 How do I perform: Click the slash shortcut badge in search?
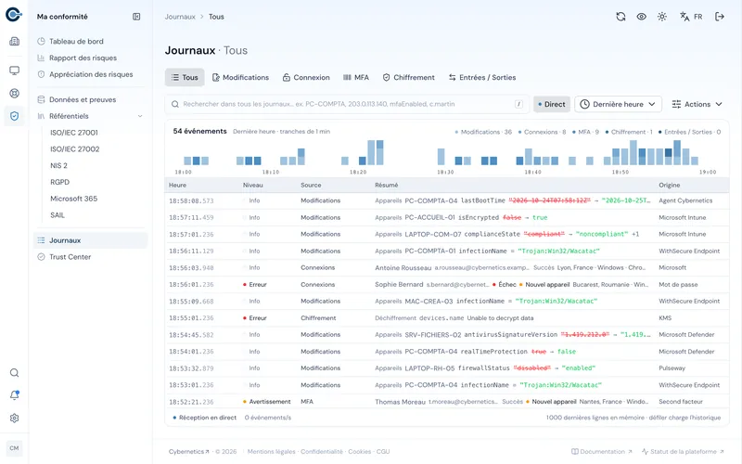(518, 104)
